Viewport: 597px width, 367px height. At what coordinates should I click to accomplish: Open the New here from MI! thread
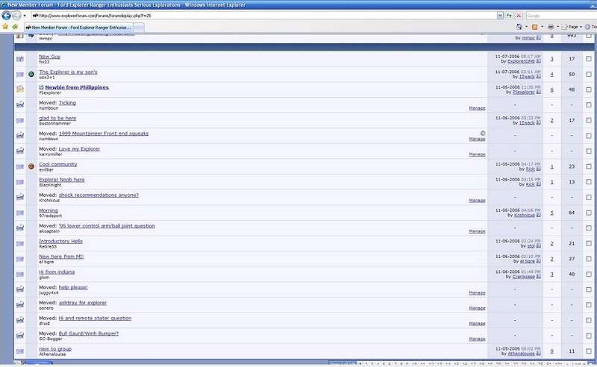click(x=61, y=257)
